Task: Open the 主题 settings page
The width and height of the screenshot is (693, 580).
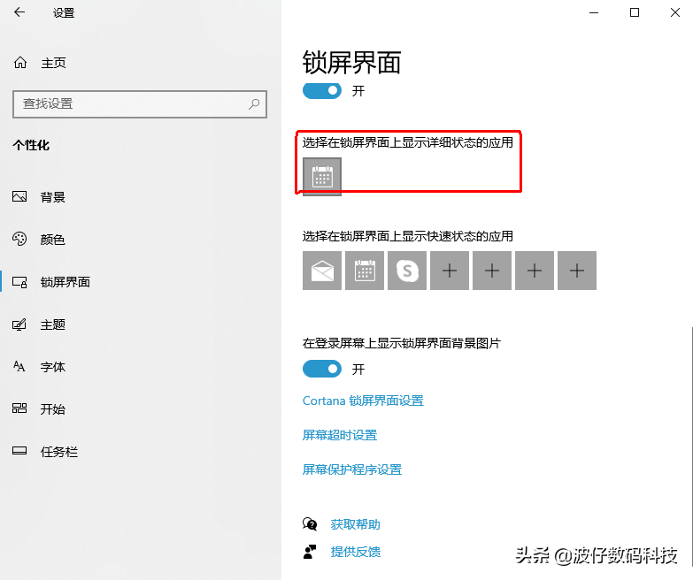Action: 52,324
